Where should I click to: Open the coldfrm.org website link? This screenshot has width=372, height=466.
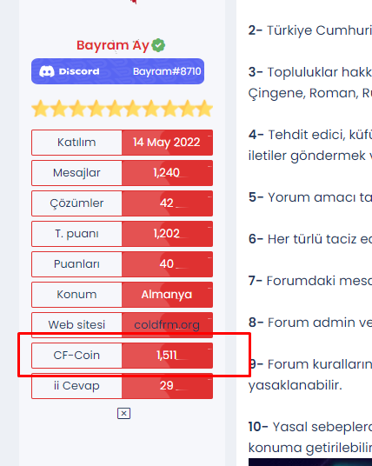[167, 324]
